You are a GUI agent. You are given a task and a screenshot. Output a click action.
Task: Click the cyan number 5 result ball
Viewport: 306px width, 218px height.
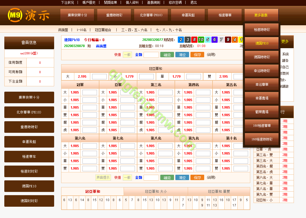click(208, 40)
